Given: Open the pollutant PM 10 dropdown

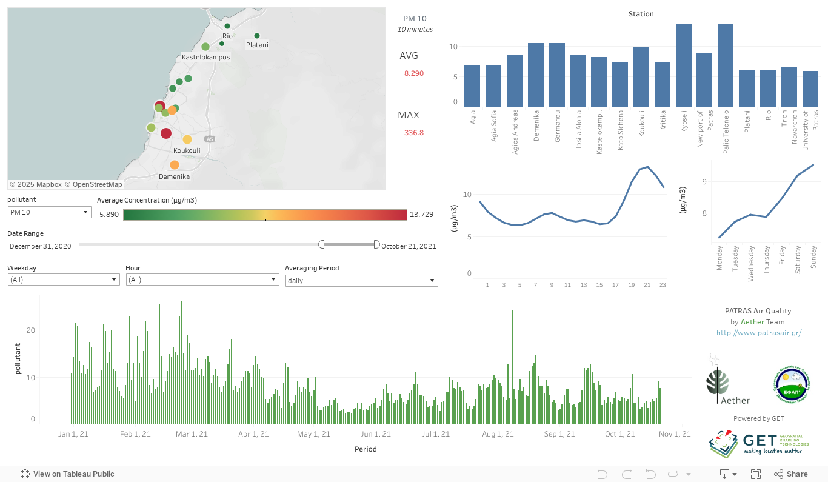Looking at the screenshot, I should [x=50, y=212].
